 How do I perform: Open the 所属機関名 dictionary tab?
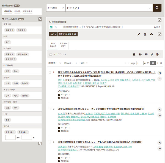point(28,11)
